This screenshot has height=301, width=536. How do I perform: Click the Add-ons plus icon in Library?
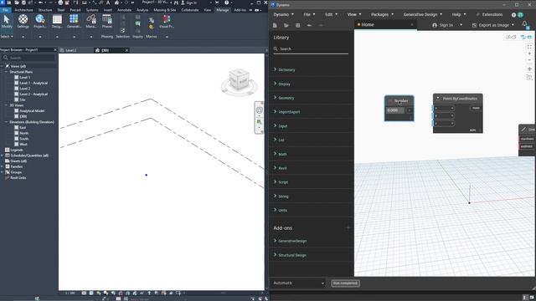(348, 227)
